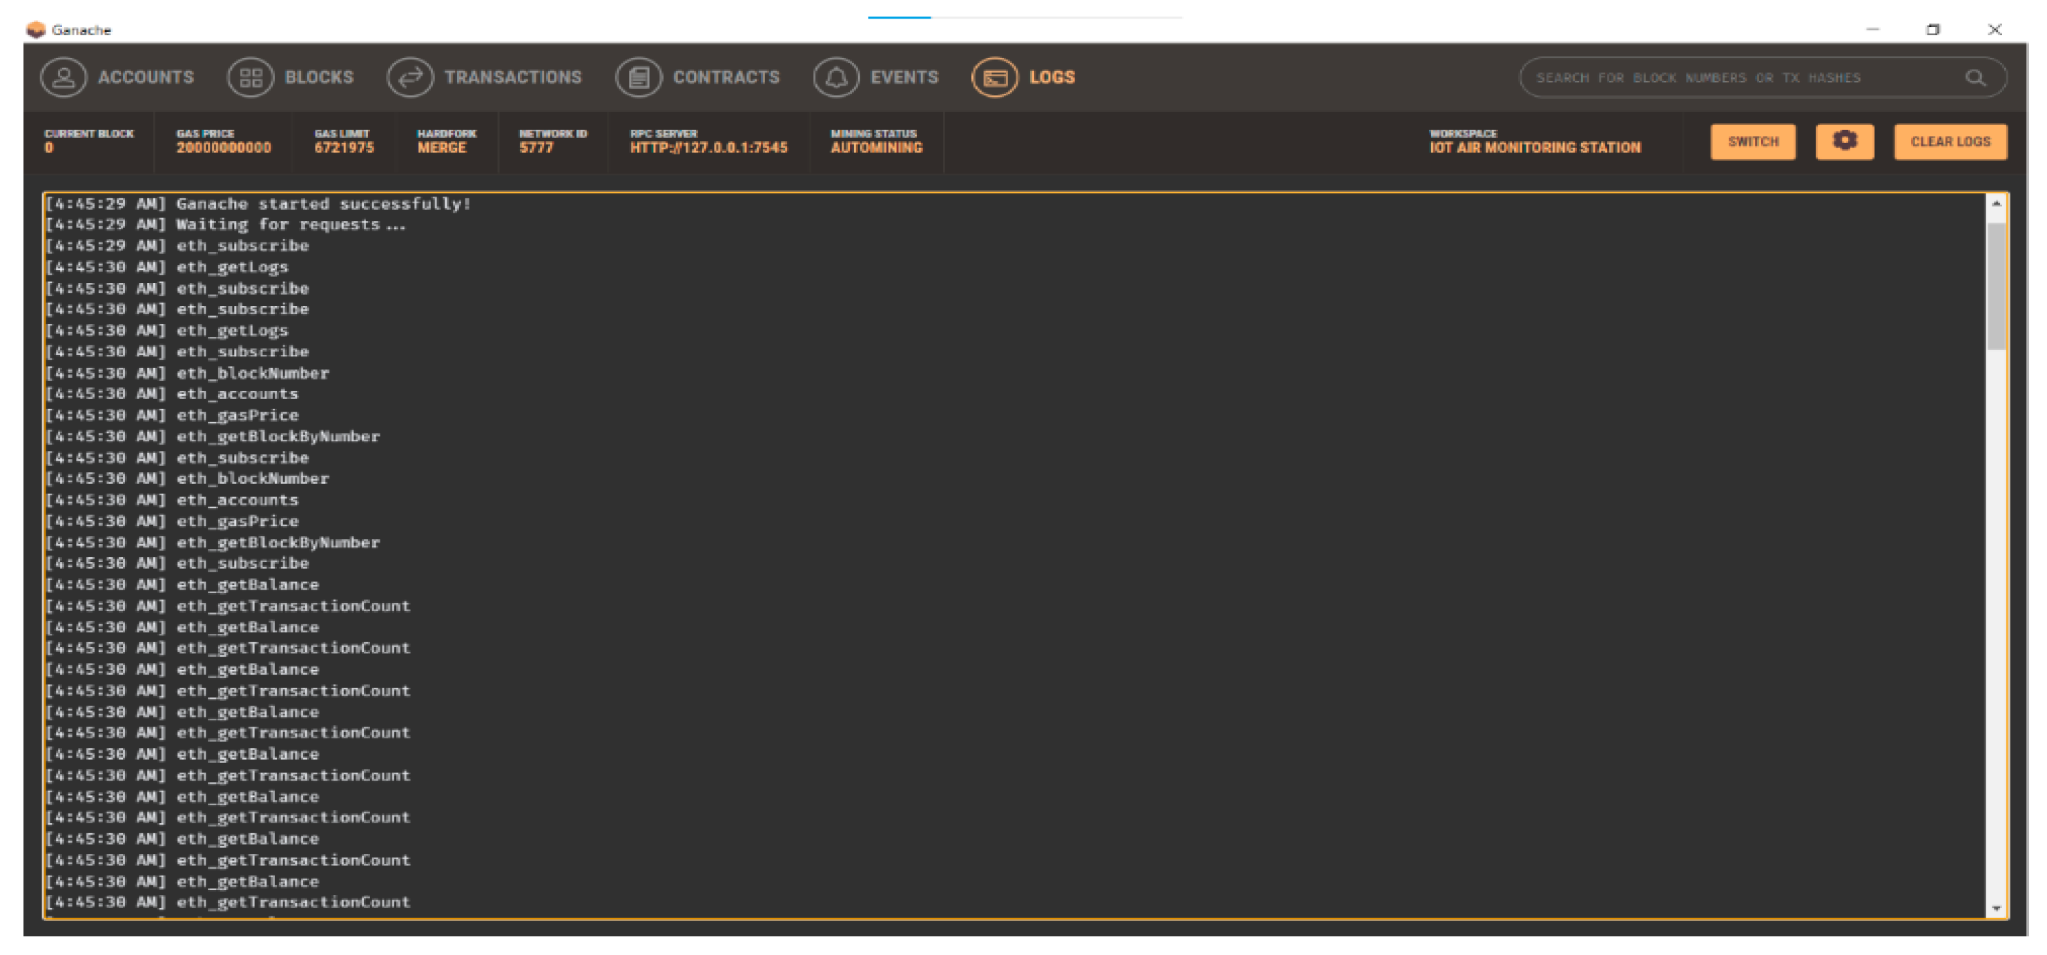This screenshot has width=2047, height=955.
Task: Click the log scrollbar up arrow
Action: (1995, 204)
